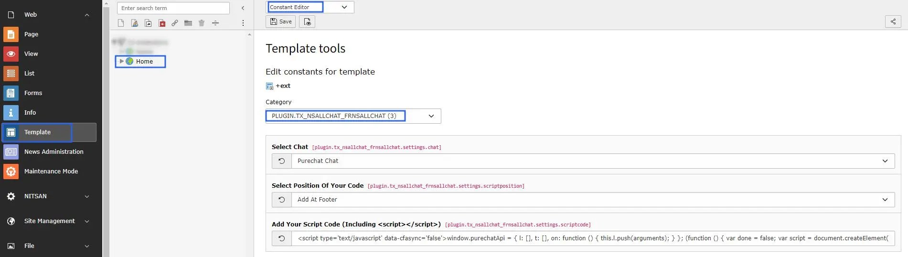Open the Select Chat dropdown showing Purechat Chat

click(593, 161)
